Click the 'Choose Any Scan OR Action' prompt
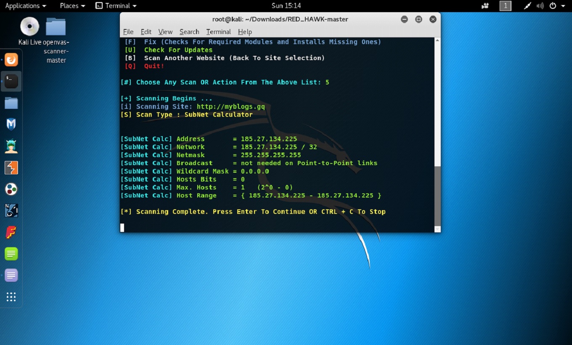 click(225, 82)
